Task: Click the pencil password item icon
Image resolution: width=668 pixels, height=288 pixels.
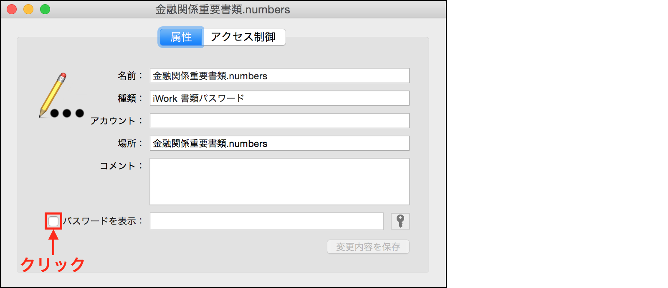Action: [x=61, y=96]
